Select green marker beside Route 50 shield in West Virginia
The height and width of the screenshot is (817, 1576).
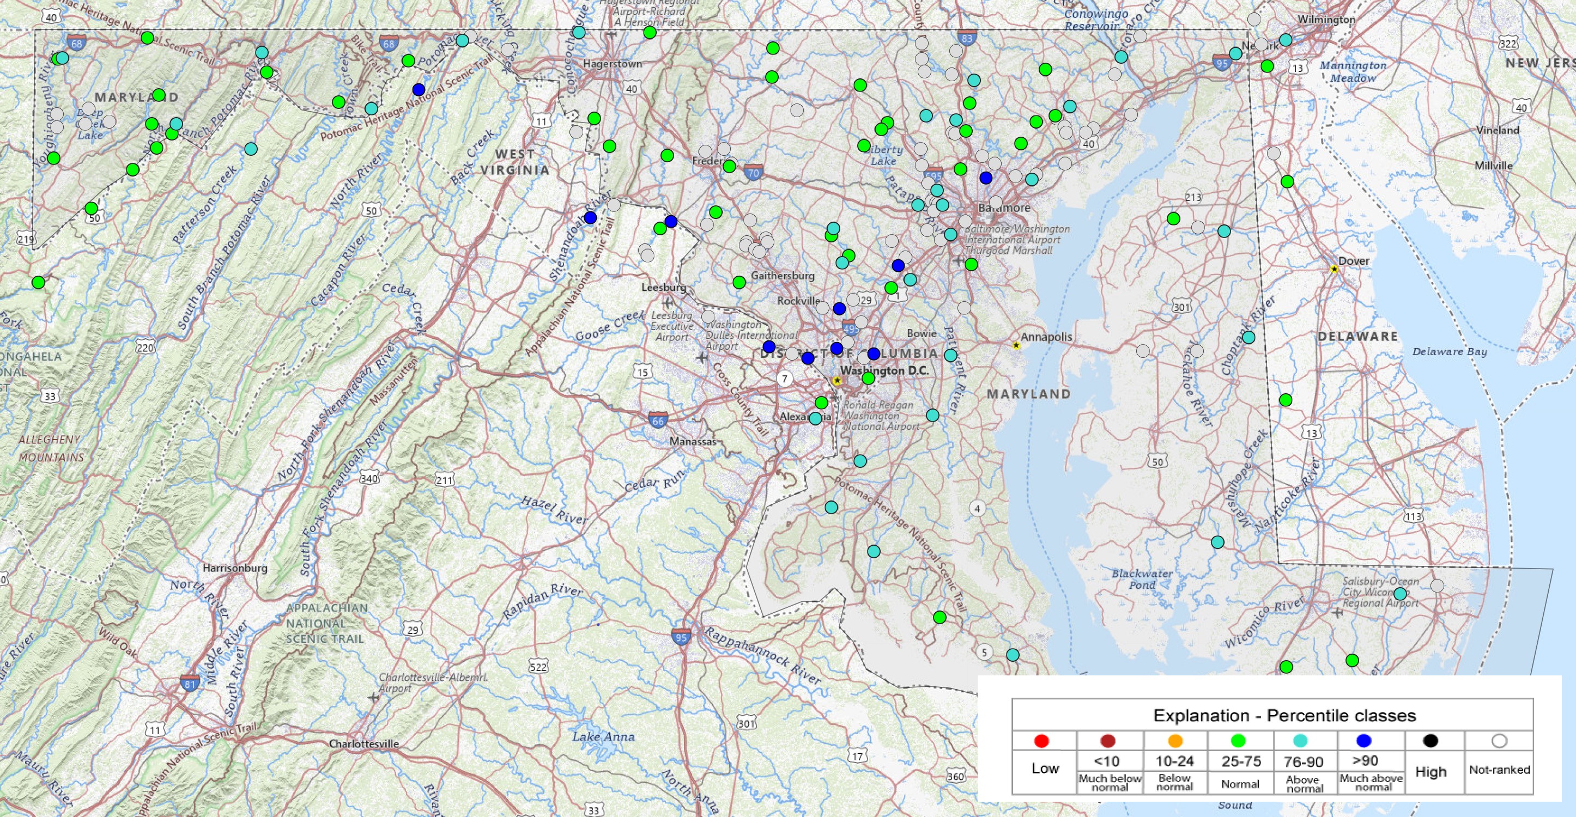[91, 208]
